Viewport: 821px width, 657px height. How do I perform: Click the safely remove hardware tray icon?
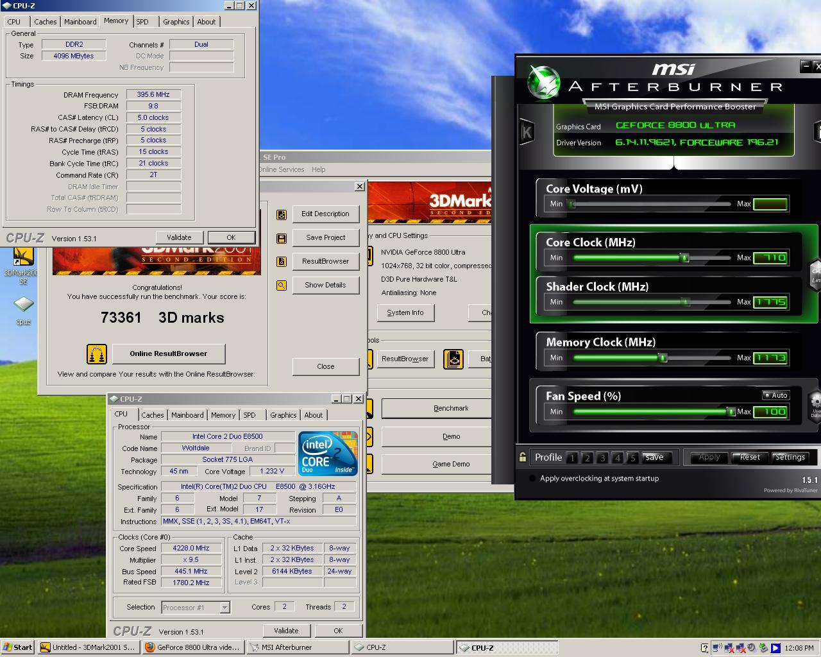point(763,648)
